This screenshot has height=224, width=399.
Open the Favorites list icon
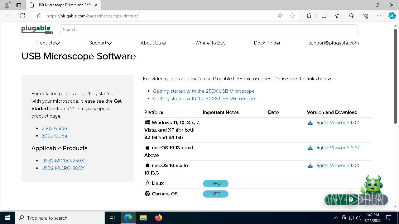coord(338,16)
